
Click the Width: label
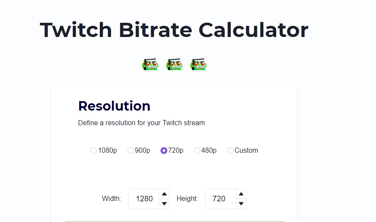pos(111,198)
